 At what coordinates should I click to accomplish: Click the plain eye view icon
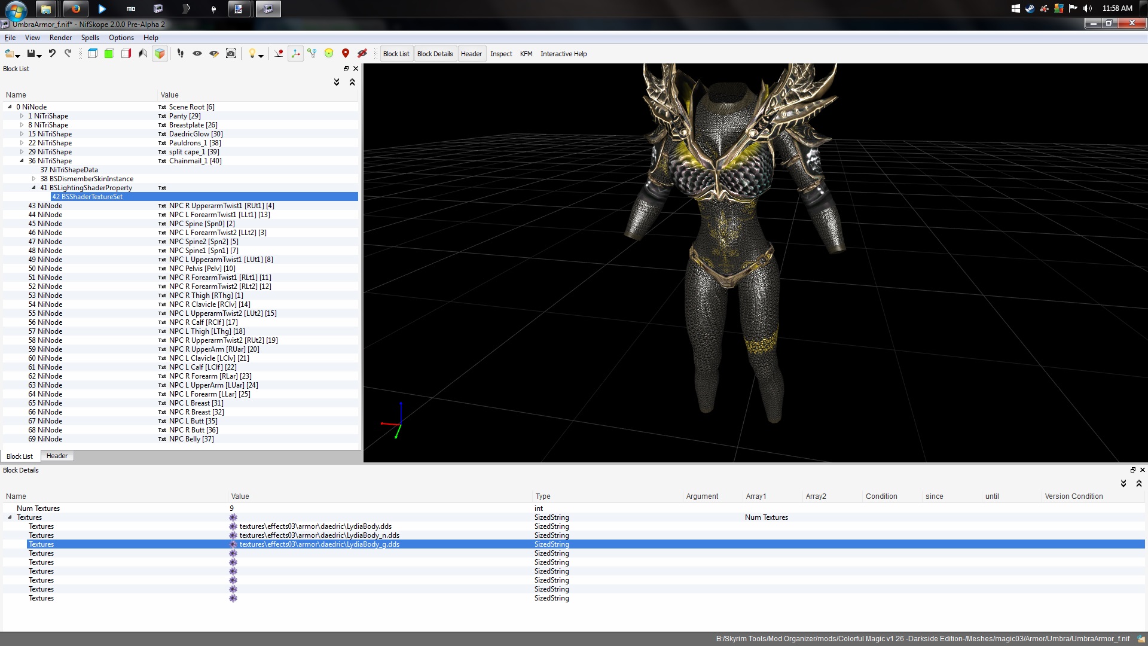pyautogui.click(x=197, y=54)
